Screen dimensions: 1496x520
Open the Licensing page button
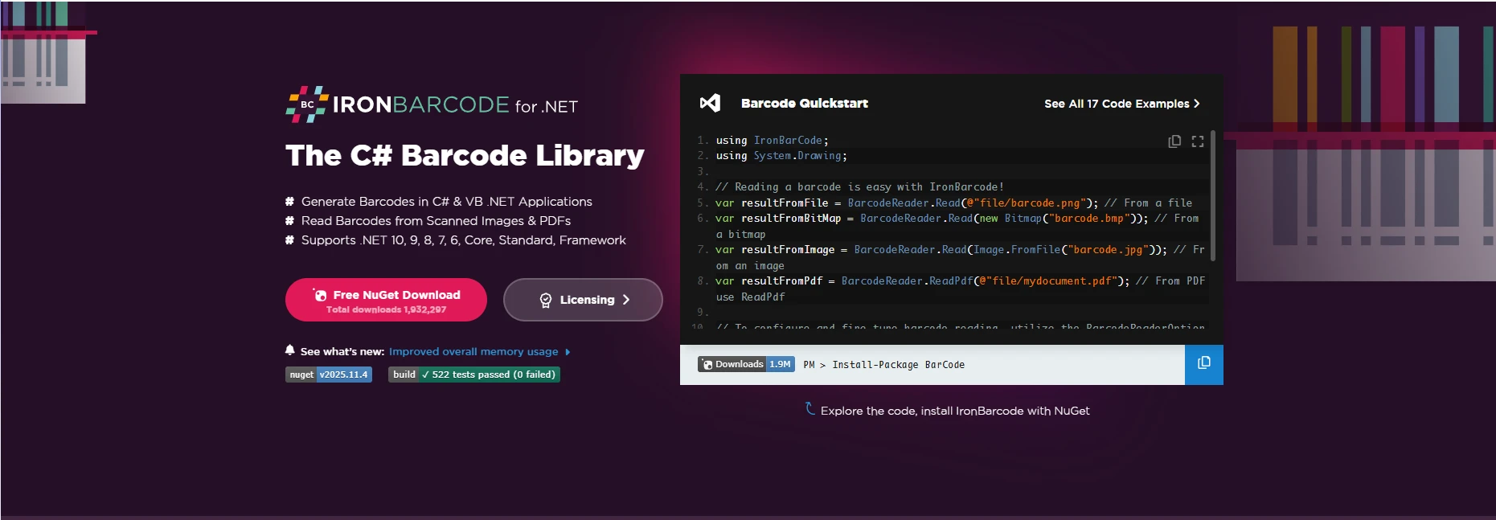(x=583, y=300)
